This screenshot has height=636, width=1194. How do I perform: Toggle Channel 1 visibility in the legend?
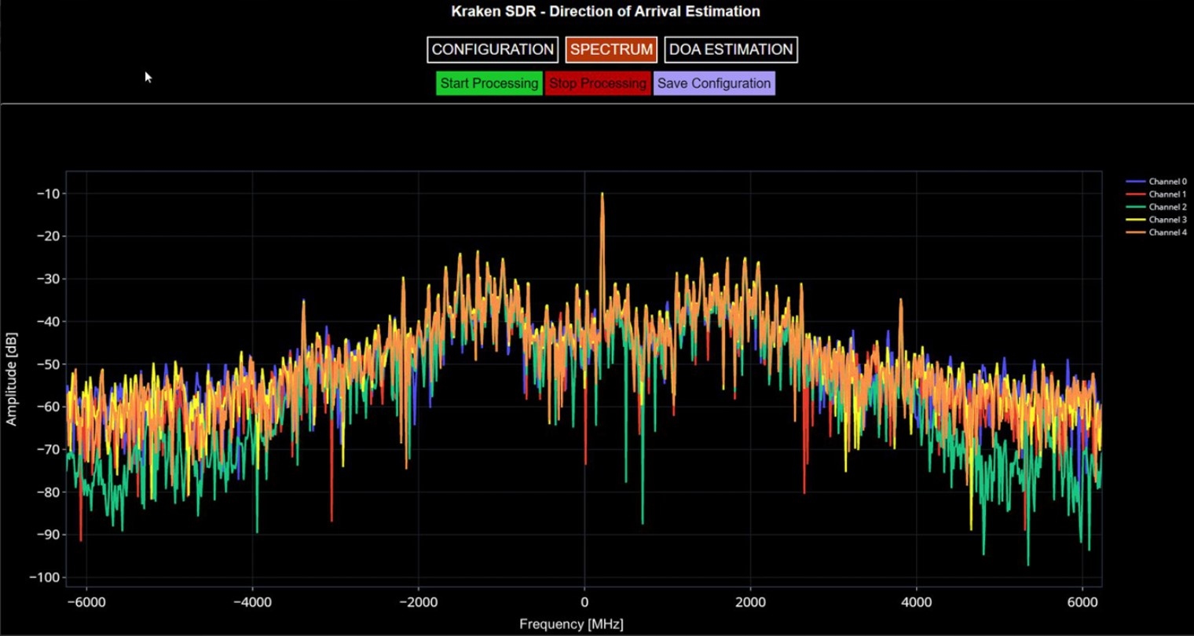click(1156, 194)
